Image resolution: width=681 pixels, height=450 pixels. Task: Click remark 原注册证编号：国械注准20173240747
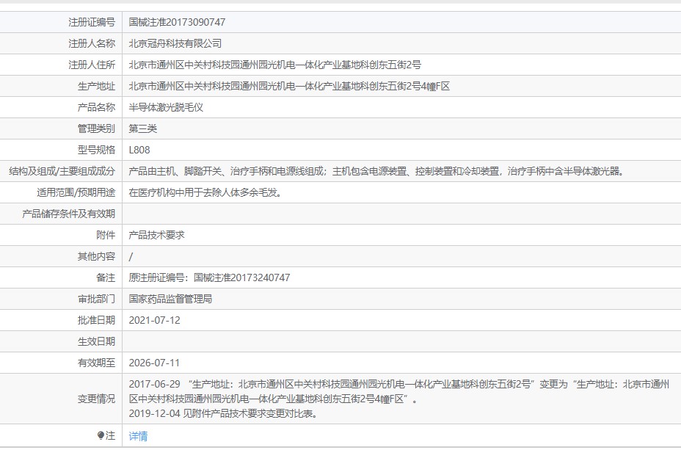[x=209, y=277]
